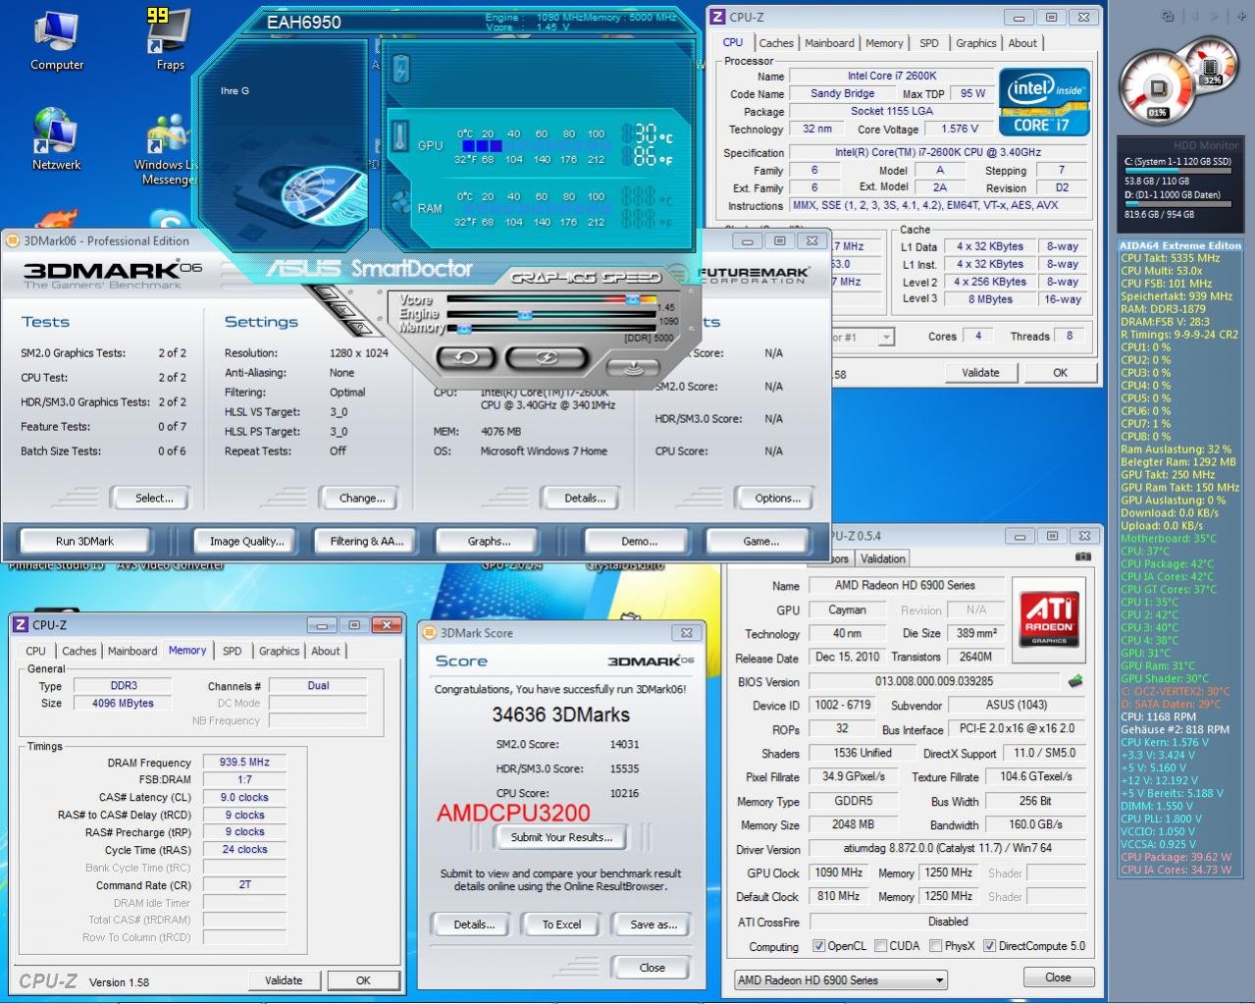Click the Intel Core i7 logo in CPU-Z
Screen dimensions: 1255x1004
(x=1044, y=101)
